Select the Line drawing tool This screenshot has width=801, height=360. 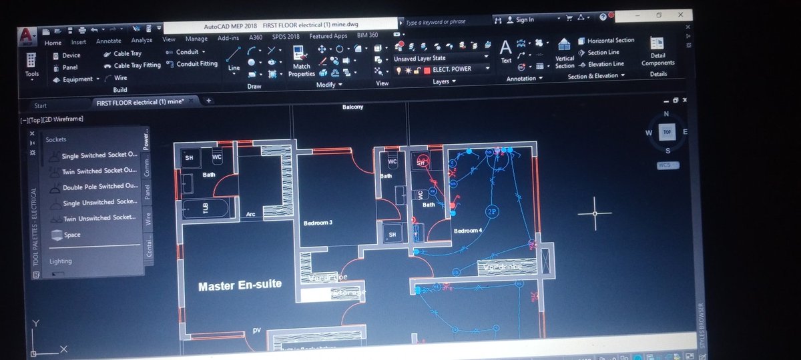point(234,58)
